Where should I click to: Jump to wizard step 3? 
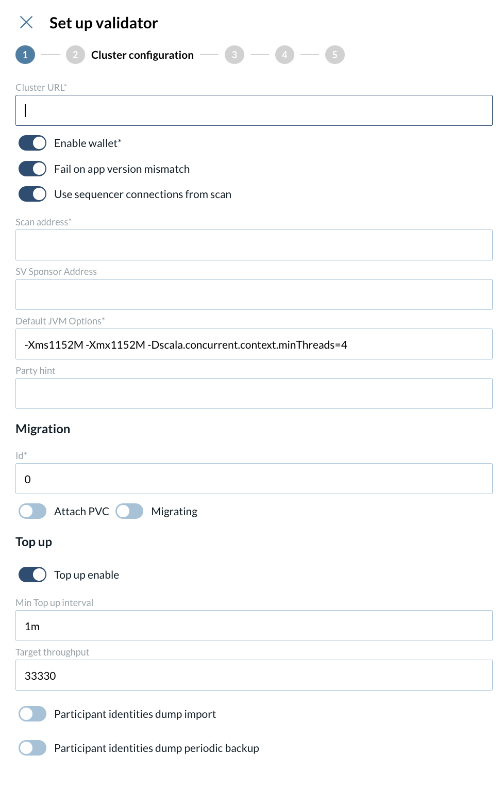point(234,54)
